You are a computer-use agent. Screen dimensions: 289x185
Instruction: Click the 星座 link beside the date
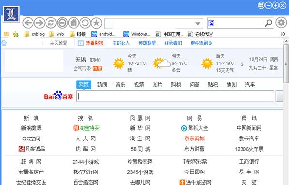pyautogui.click(x=274, y=68)
